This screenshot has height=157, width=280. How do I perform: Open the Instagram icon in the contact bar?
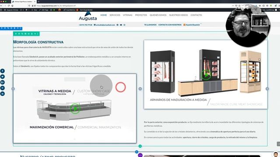(x=124, y=25)
